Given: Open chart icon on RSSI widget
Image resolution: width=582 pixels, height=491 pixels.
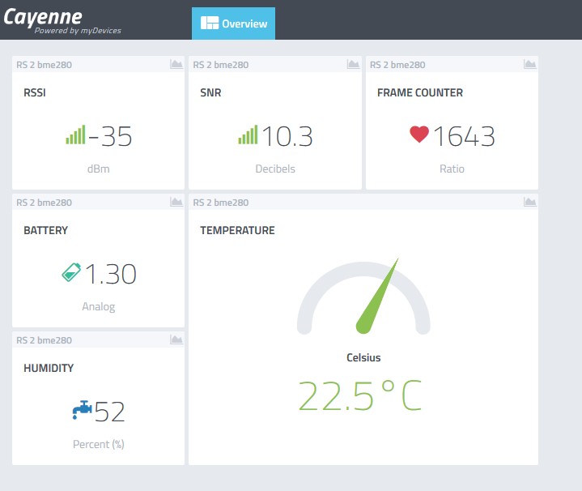Looking at the screenshot, I should [176, 65].
